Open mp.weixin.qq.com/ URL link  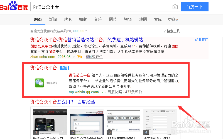pyautogui.click(x=84, y=92)
